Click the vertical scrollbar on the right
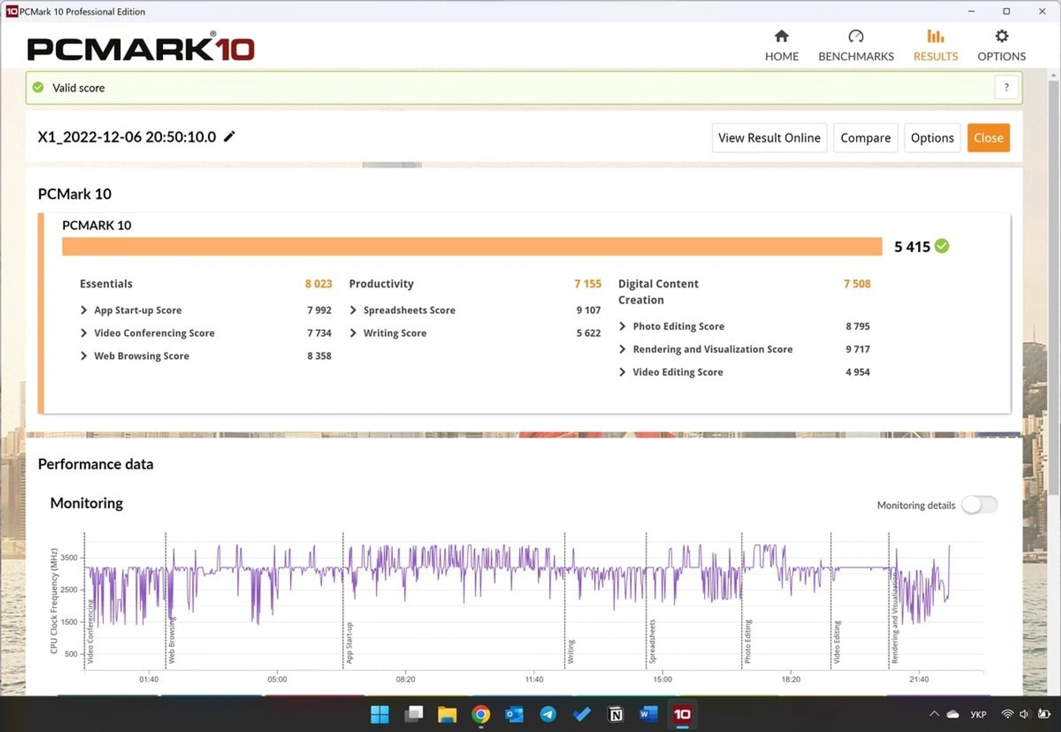The image size is (1061, 732). (x=1054, y=287)
